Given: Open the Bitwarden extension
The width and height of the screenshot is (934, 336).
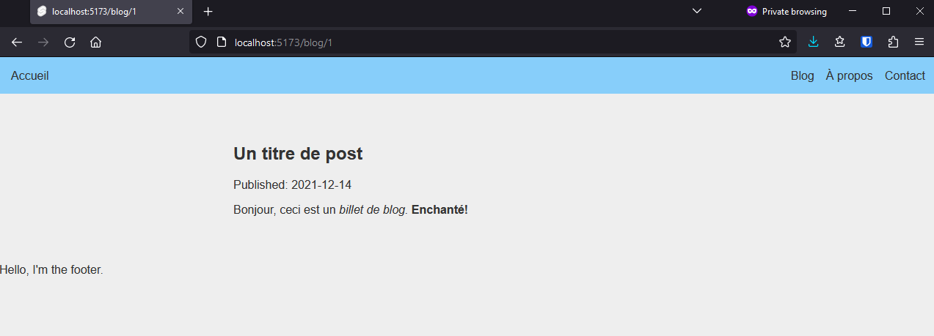Looking at the screenshot, I should click(866, 42).
